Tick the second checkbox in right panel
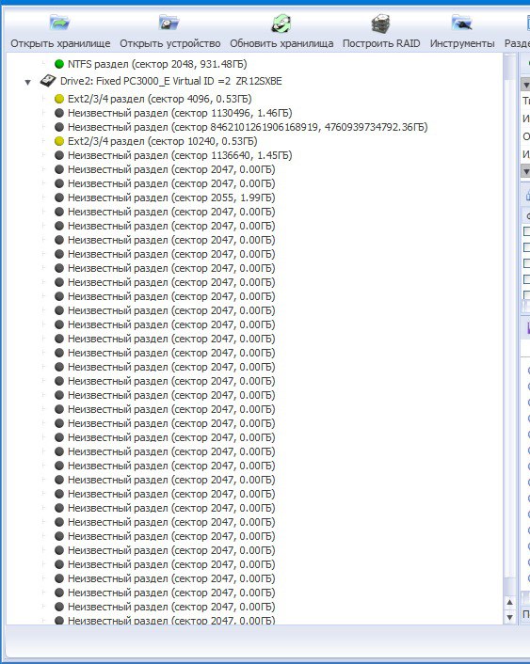Screen dimensions: 530x664 coord(527,247)
